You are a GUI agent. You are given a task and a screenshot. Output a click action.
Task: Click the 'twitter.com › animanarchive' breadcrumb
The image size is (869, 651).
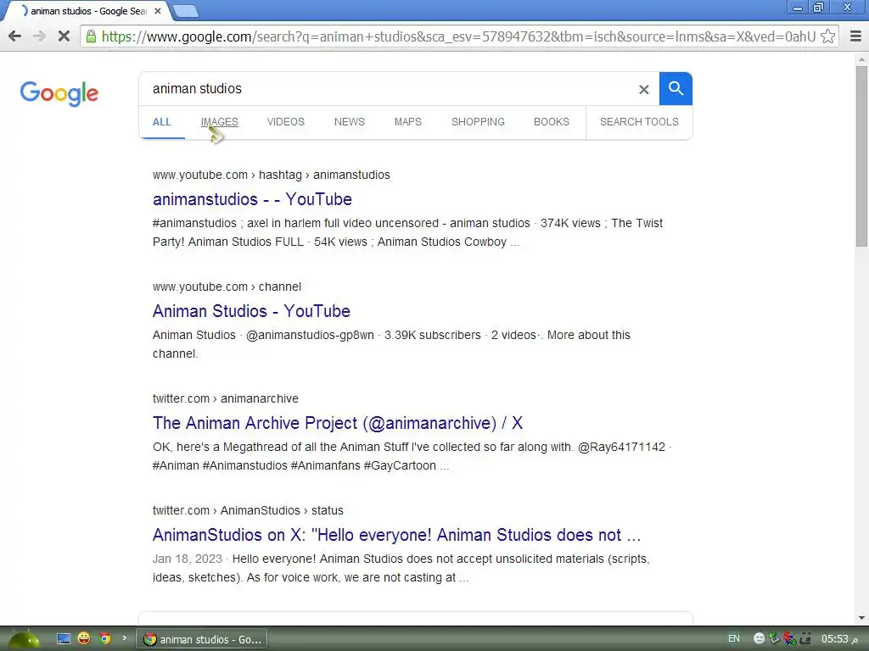[226, 398]
